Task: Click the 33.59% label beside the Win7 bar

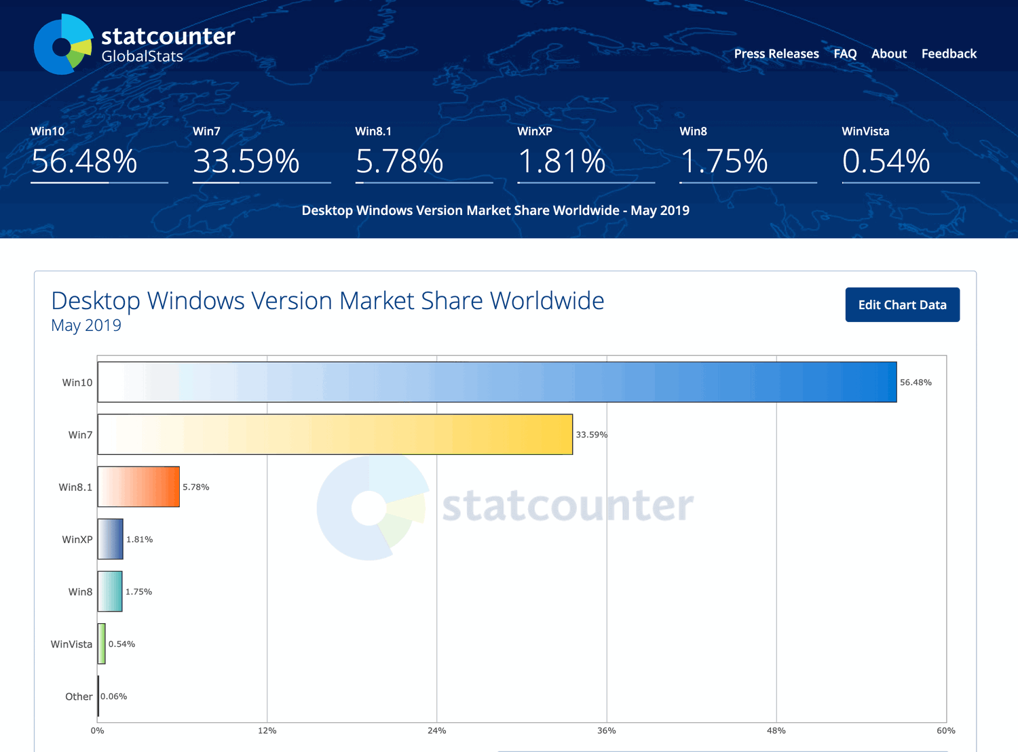Action: pyautogui.click(x=591, y=434)
